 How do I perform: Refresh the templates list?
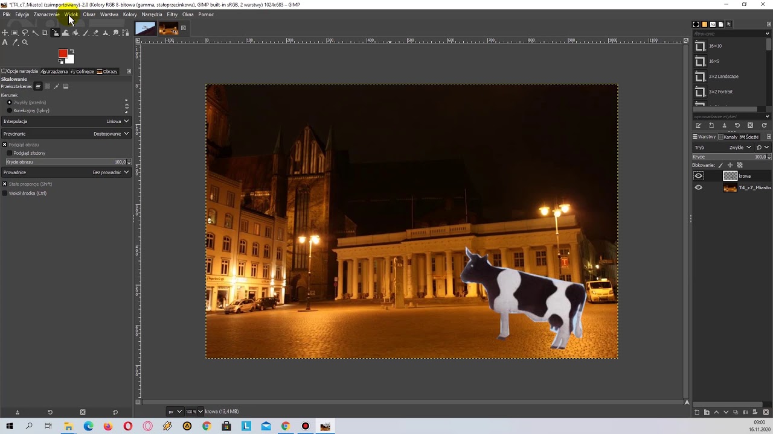[x=764, y=125]
